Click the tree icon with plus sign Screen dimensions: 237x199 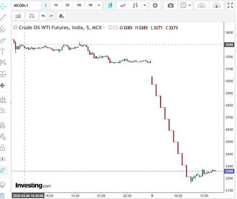click(62, 16)
